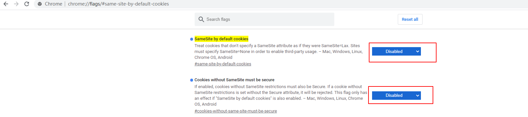Click the Reset all button
Viewport: 528px width, 117px height.
pos(410,19)
